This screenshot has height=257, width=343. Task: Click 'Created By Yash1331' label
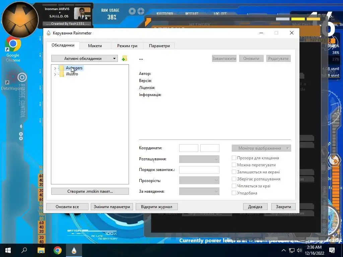(68, 24)
